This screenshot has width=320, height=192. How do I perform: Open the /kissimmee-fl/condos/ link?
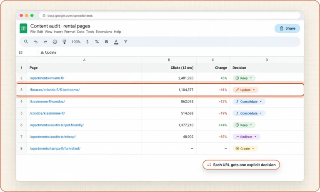(47, 102)
